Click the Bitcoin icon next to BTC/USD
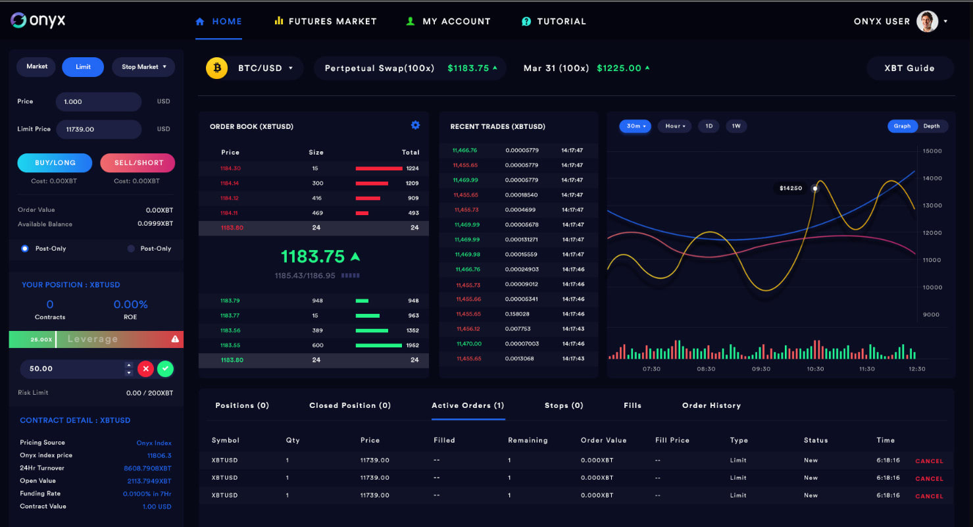Image resolution: width=973 pixels, height=527 pixels. tap(216, 68)
